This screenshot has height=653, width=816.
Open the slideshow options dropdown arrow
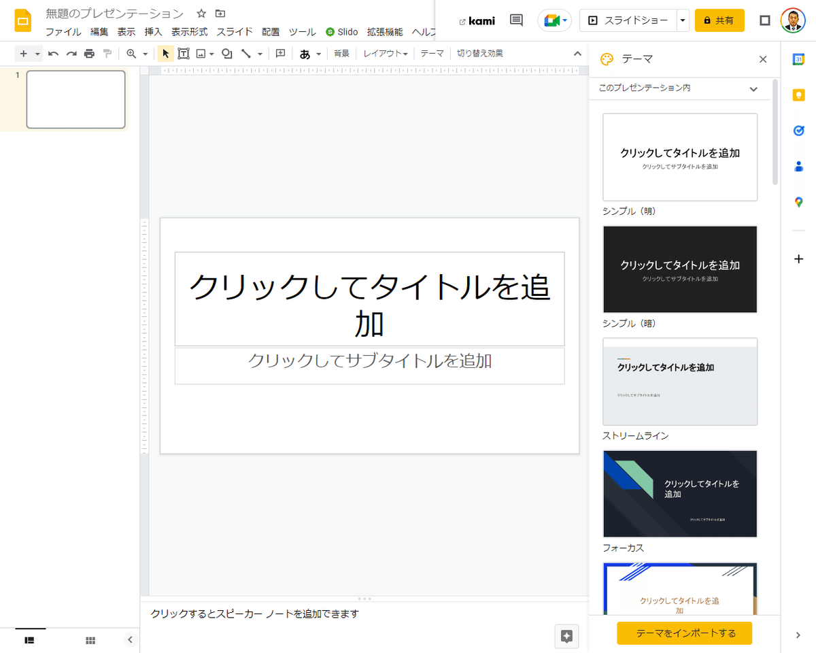pos(683,20)
